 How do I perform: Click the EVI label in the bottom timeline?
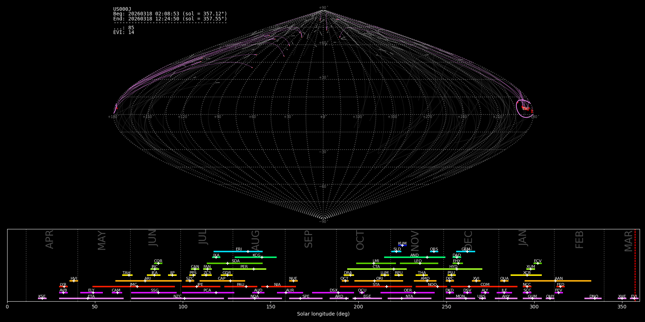[634, 297]
